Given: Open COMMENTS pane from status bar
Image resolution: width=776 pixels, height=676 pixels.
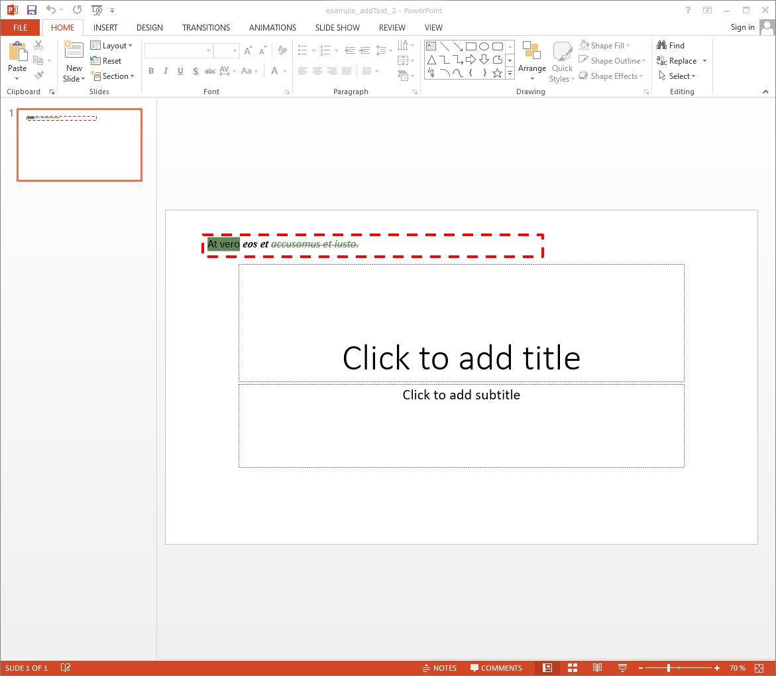Looking at the screenshot, I should (496, 668).
